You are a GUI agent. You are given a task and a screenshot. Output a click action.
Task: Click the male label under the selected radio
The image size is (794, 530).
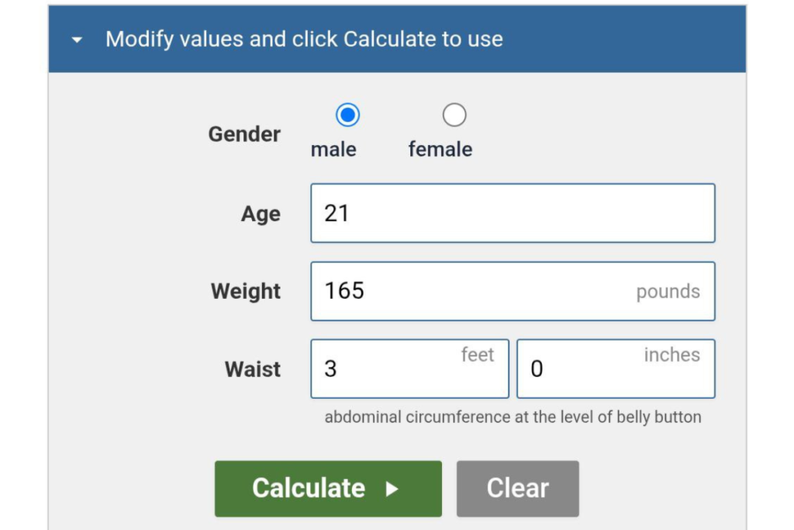(x=333, y=149)
